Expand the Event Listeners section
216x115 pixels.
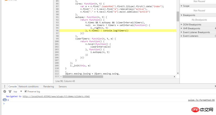(x=181, y=36)
